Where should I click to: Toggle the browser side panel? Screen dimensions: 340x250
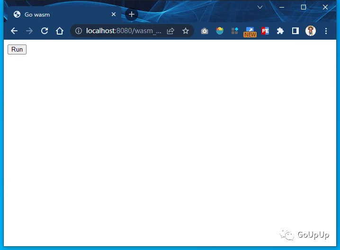pos(295,31)
